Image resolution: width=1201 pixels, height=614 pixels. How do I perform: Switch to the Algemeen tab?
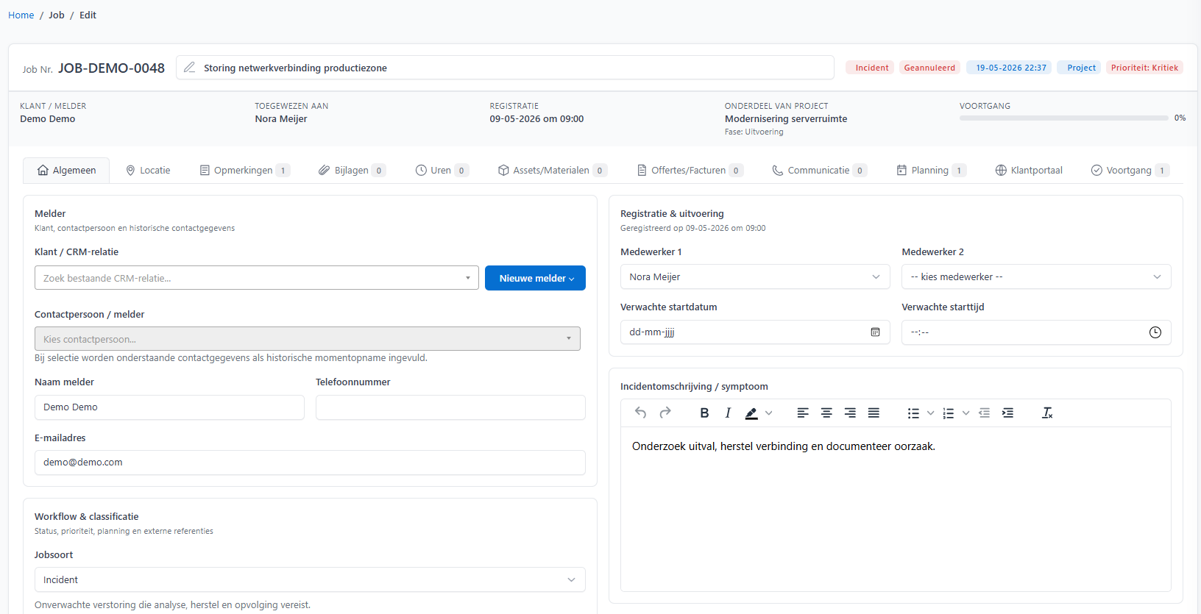click(66, 170)
